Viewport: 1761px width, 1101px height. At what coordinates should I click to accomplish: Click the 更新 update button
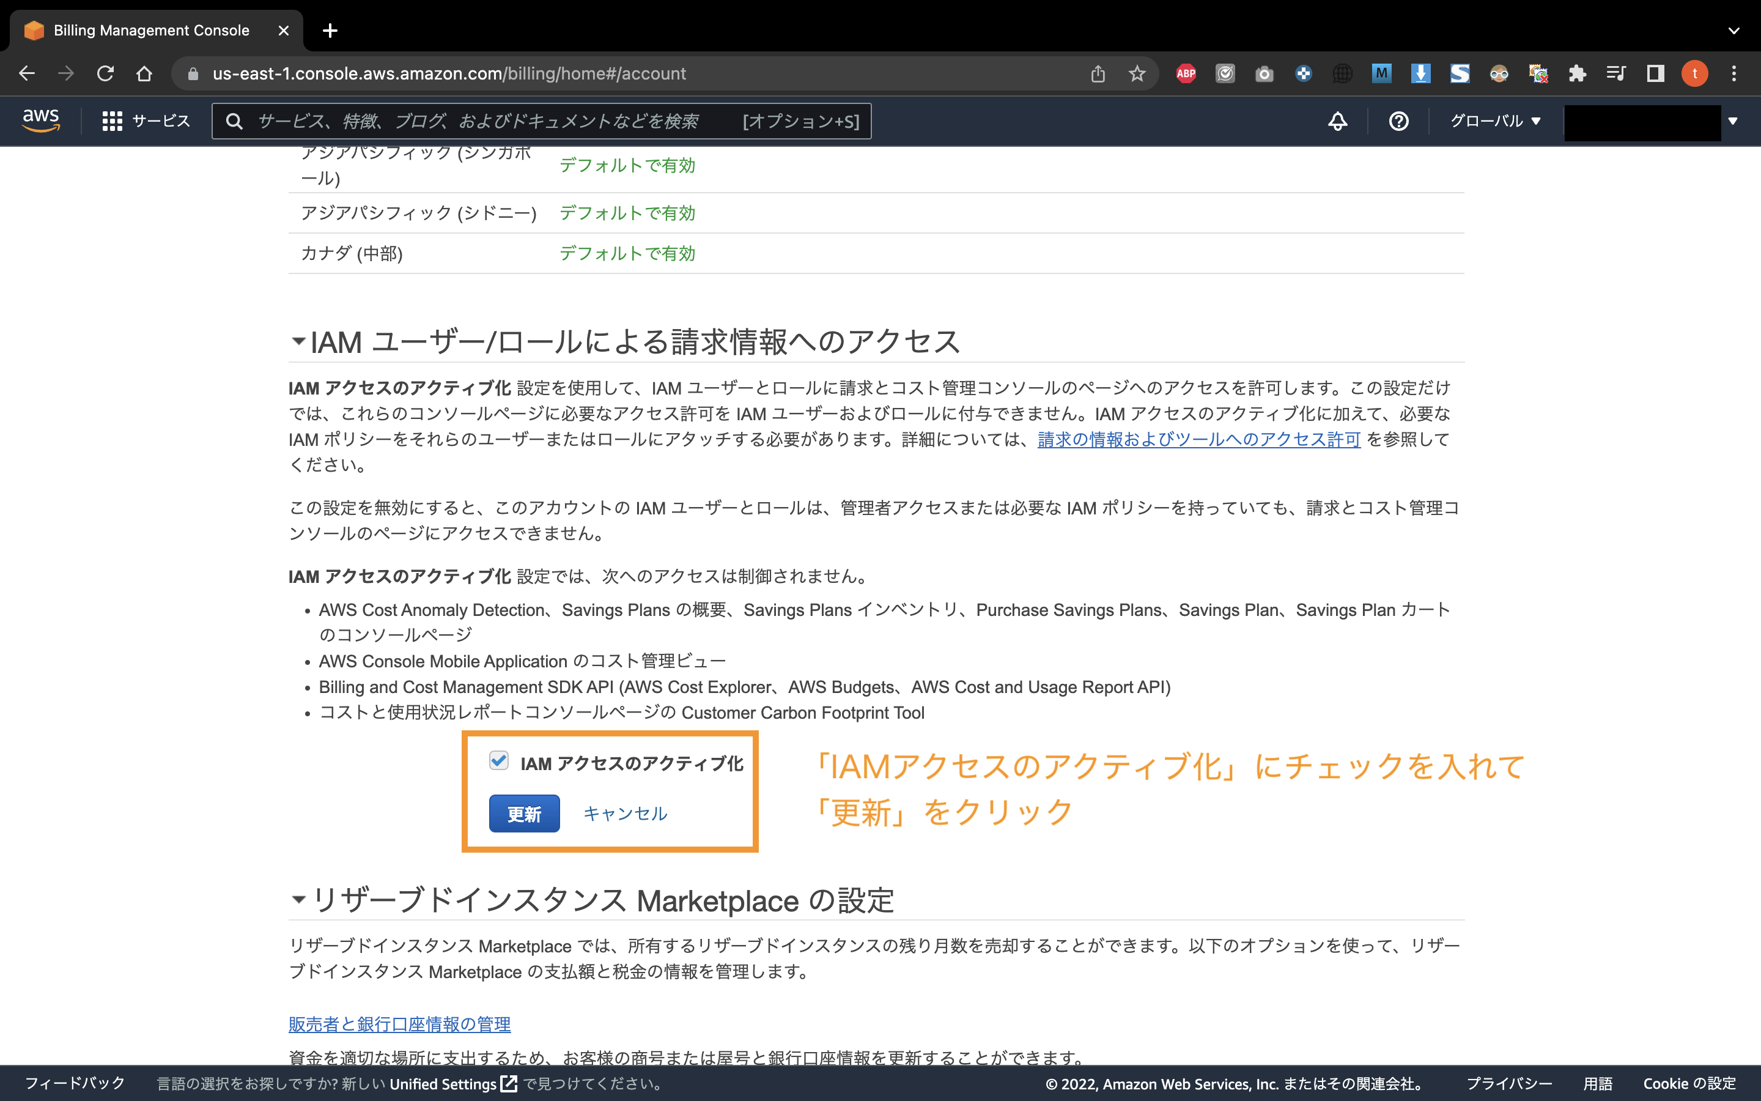(524, 814)
